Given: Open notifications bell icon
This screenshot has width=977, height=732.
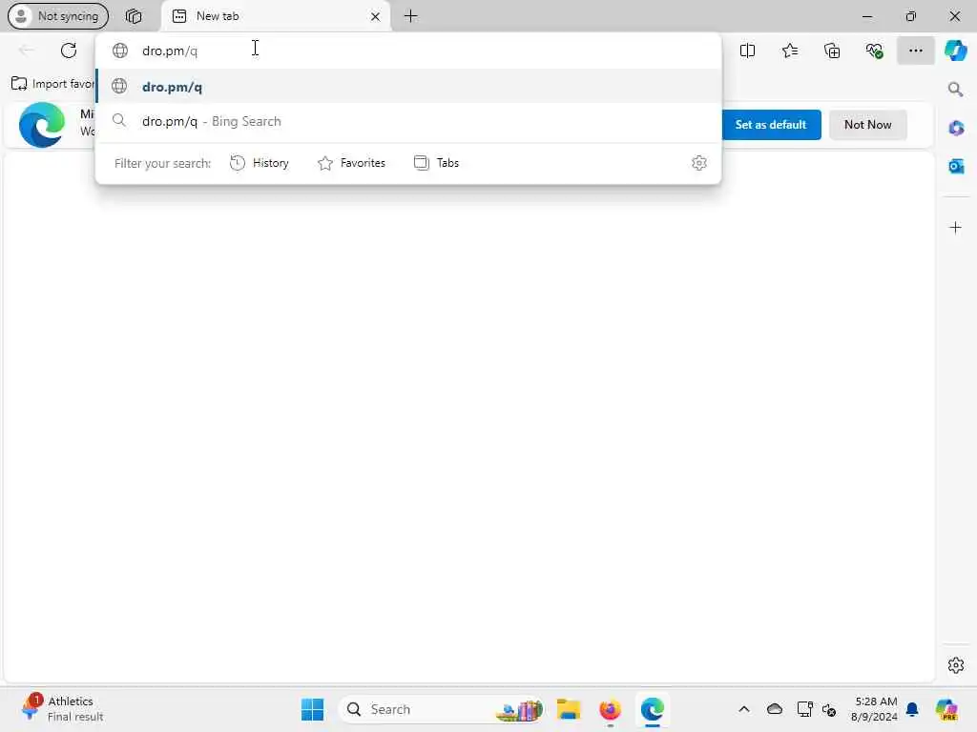Looking at the screenshot, I should point(912,709).
